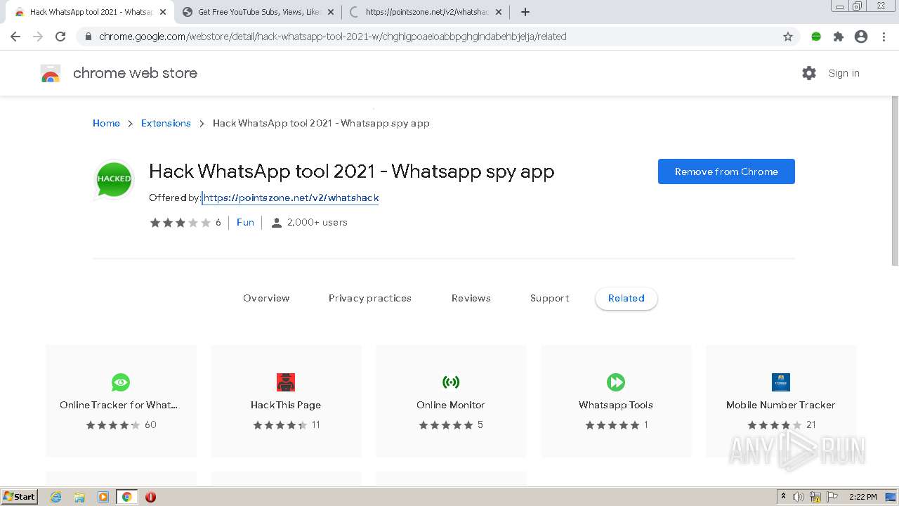Bookmark this page with the star icon

(788, 37)
